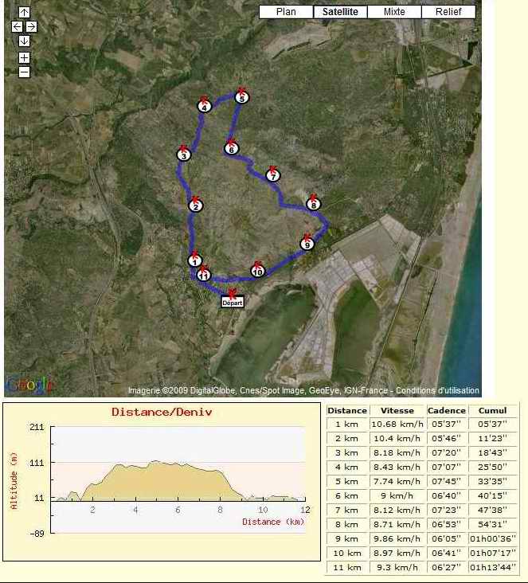Switch map to Relief view

448,12
